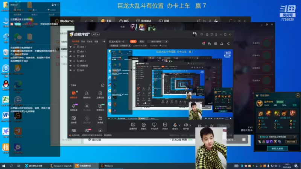Open the mode switch pill beside companion logo
This screenshot has height=169, width=301.
tap(96, 34)
